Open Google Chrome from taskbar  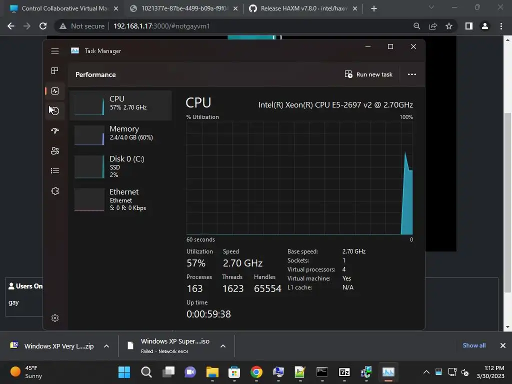[x=256, y=372]
